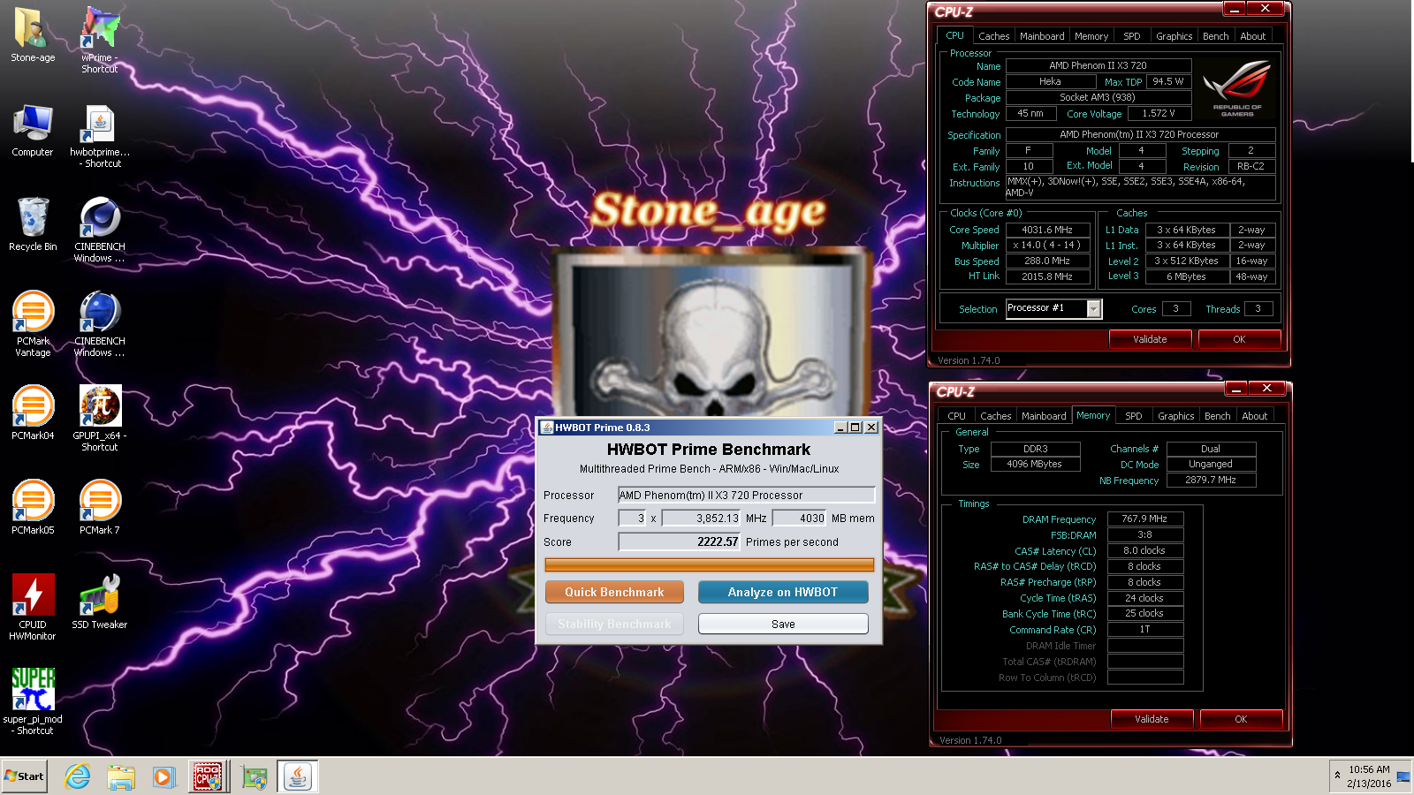Viewport: 1414px width, 795px height.
Task: Open SPD tab in top CPU-Z window
Action: (x=1132, y=36)
